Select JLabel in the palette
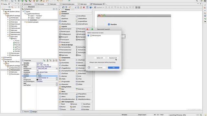Viewport: 207px width, 116px height. [62, 60]
